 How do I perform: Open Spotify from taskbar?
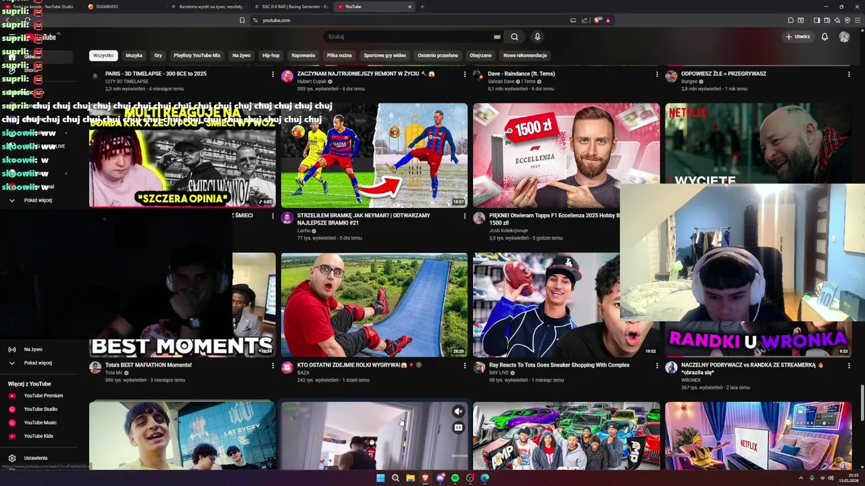[455, 478]
